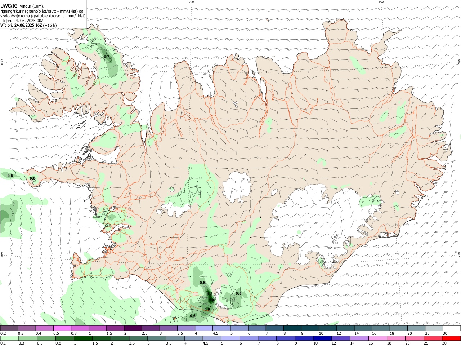Click the 0.9 precipitation value near the south coast

click(x=207, y=309)
